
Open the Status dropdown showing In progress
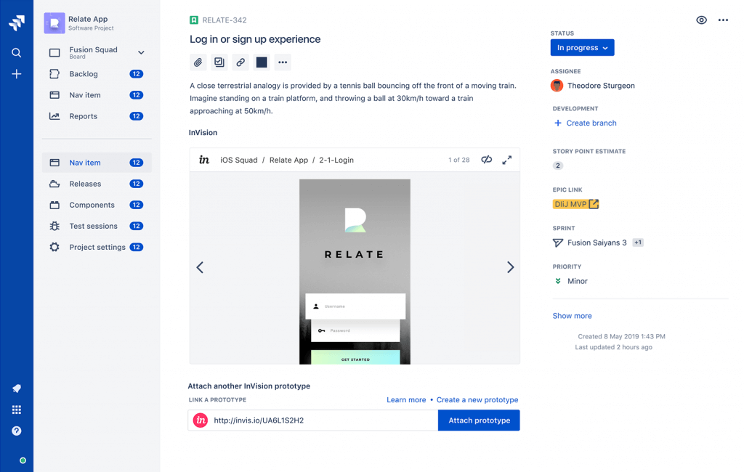point(582,46)
